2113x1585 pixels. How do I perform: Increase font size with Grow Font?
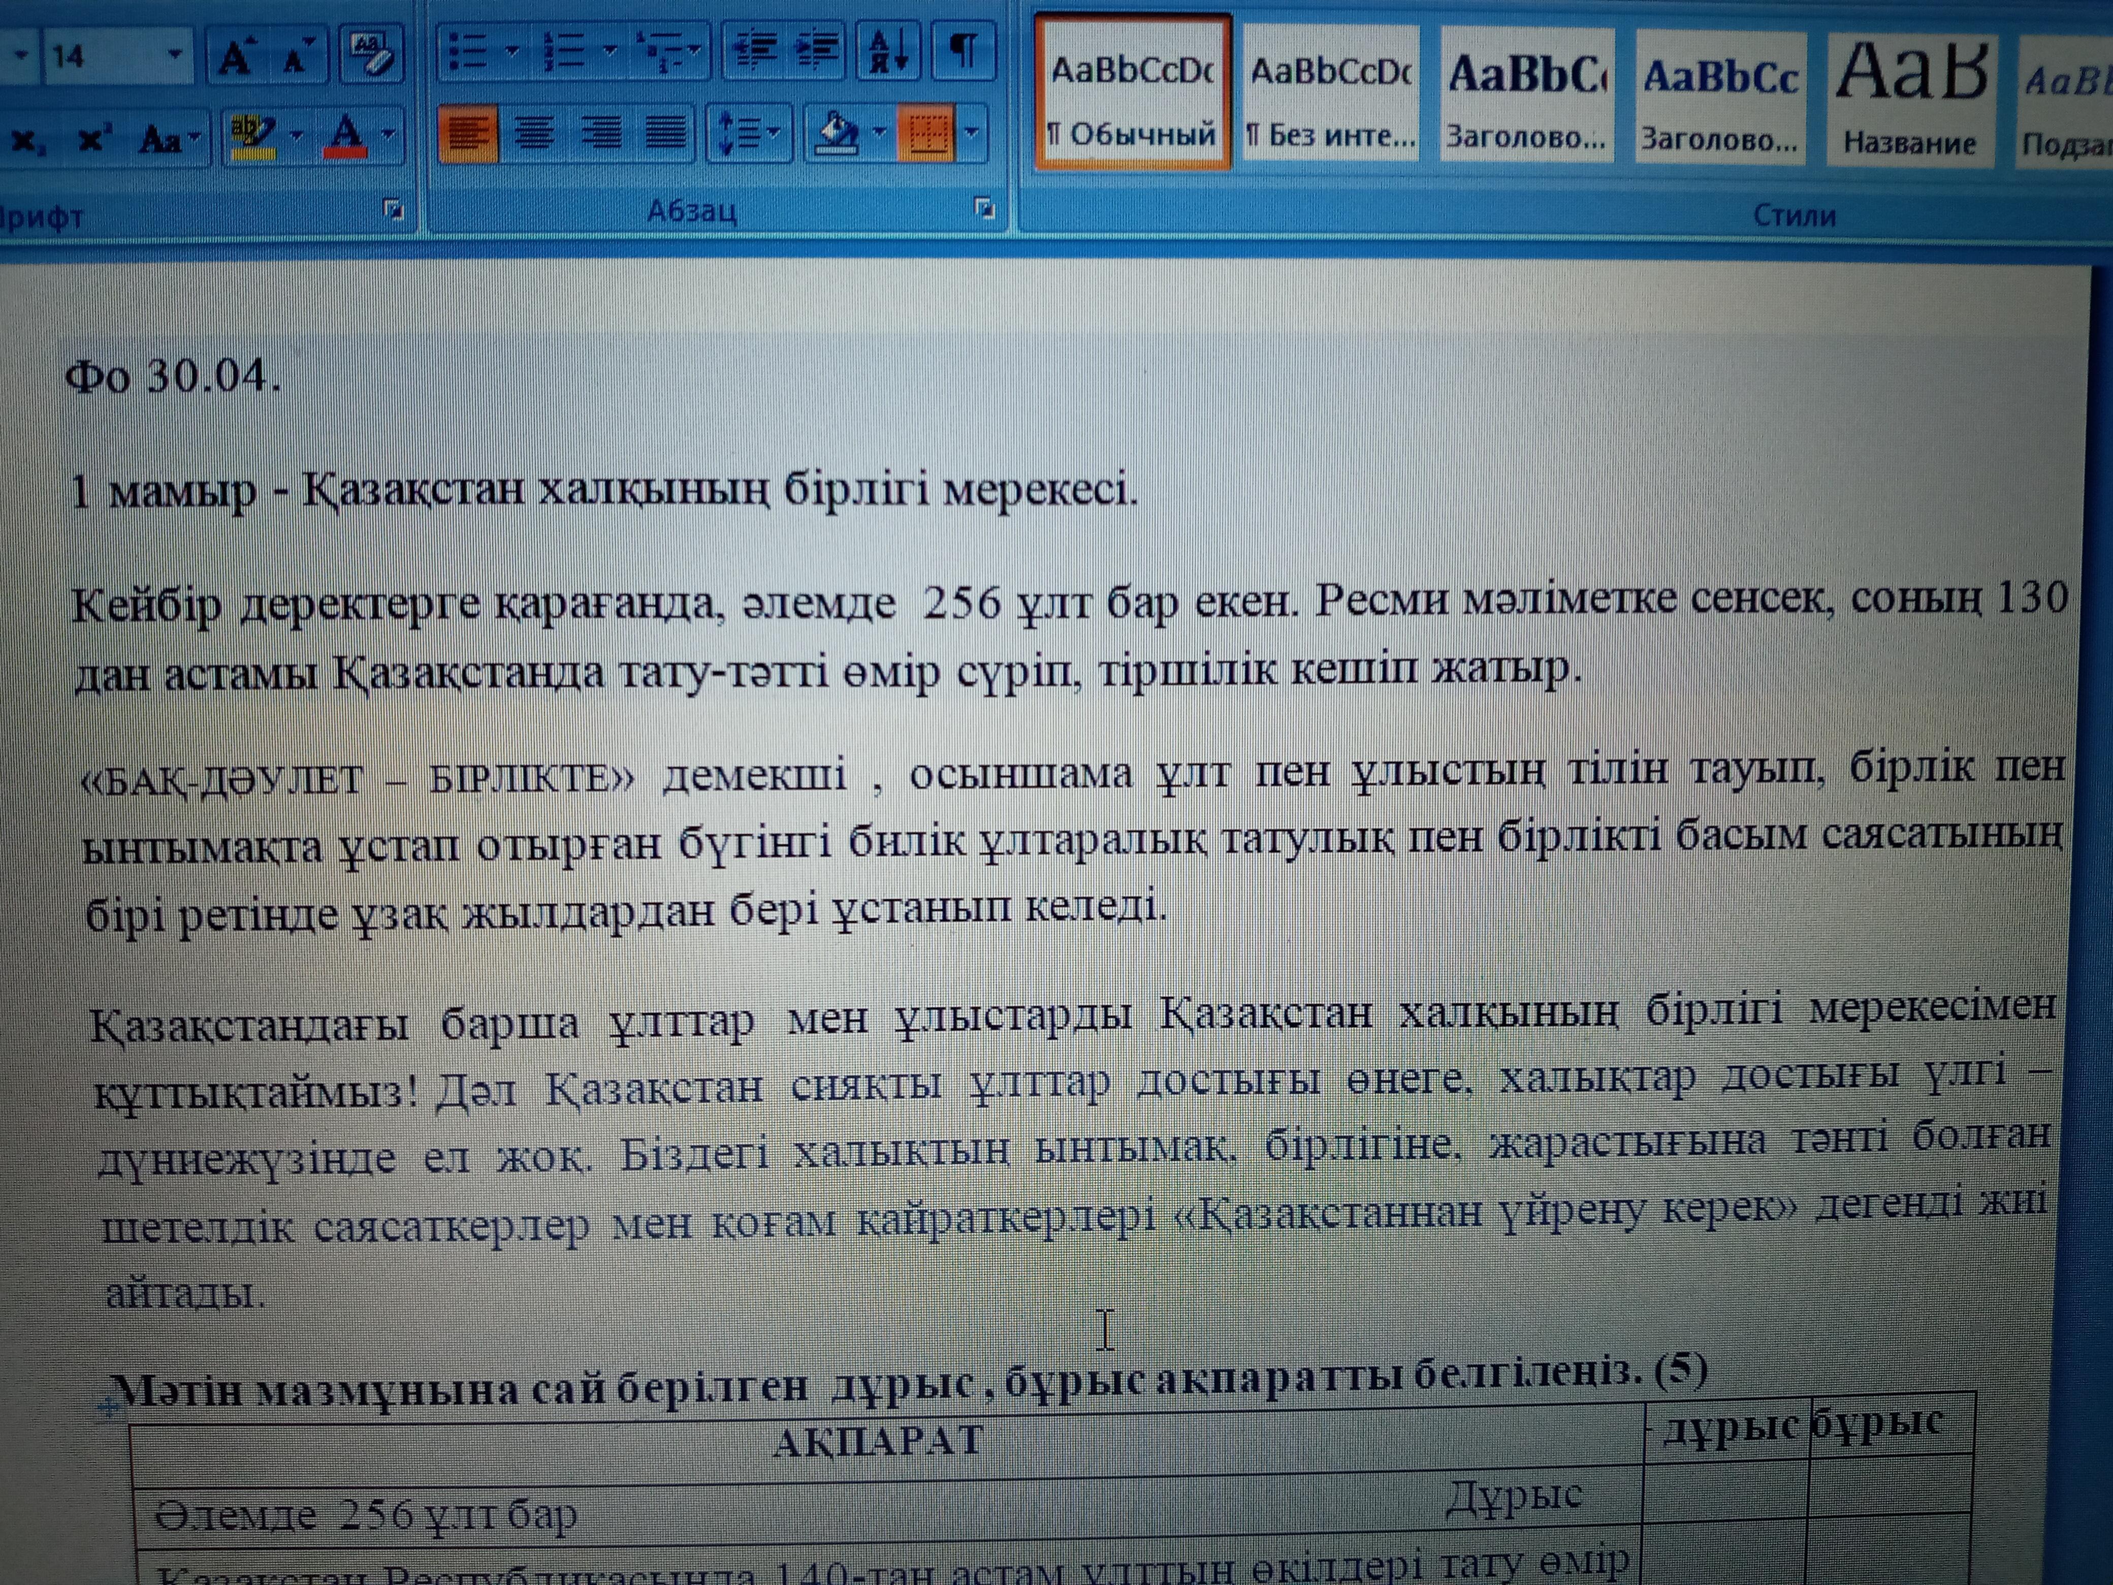[235, 59]
